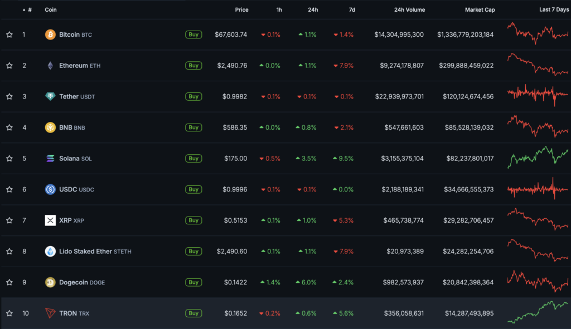Open USDC last 7 days sparkline chart
The width and height of the screenshot is (571, 329).
coord(538,189)
